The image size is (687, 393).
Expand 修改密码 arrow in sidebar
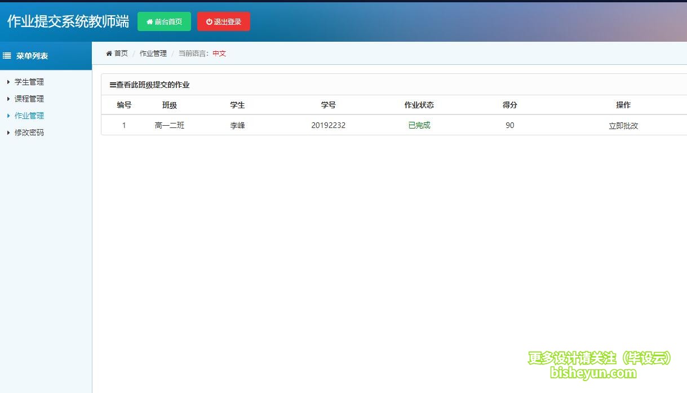pos(8,133)
